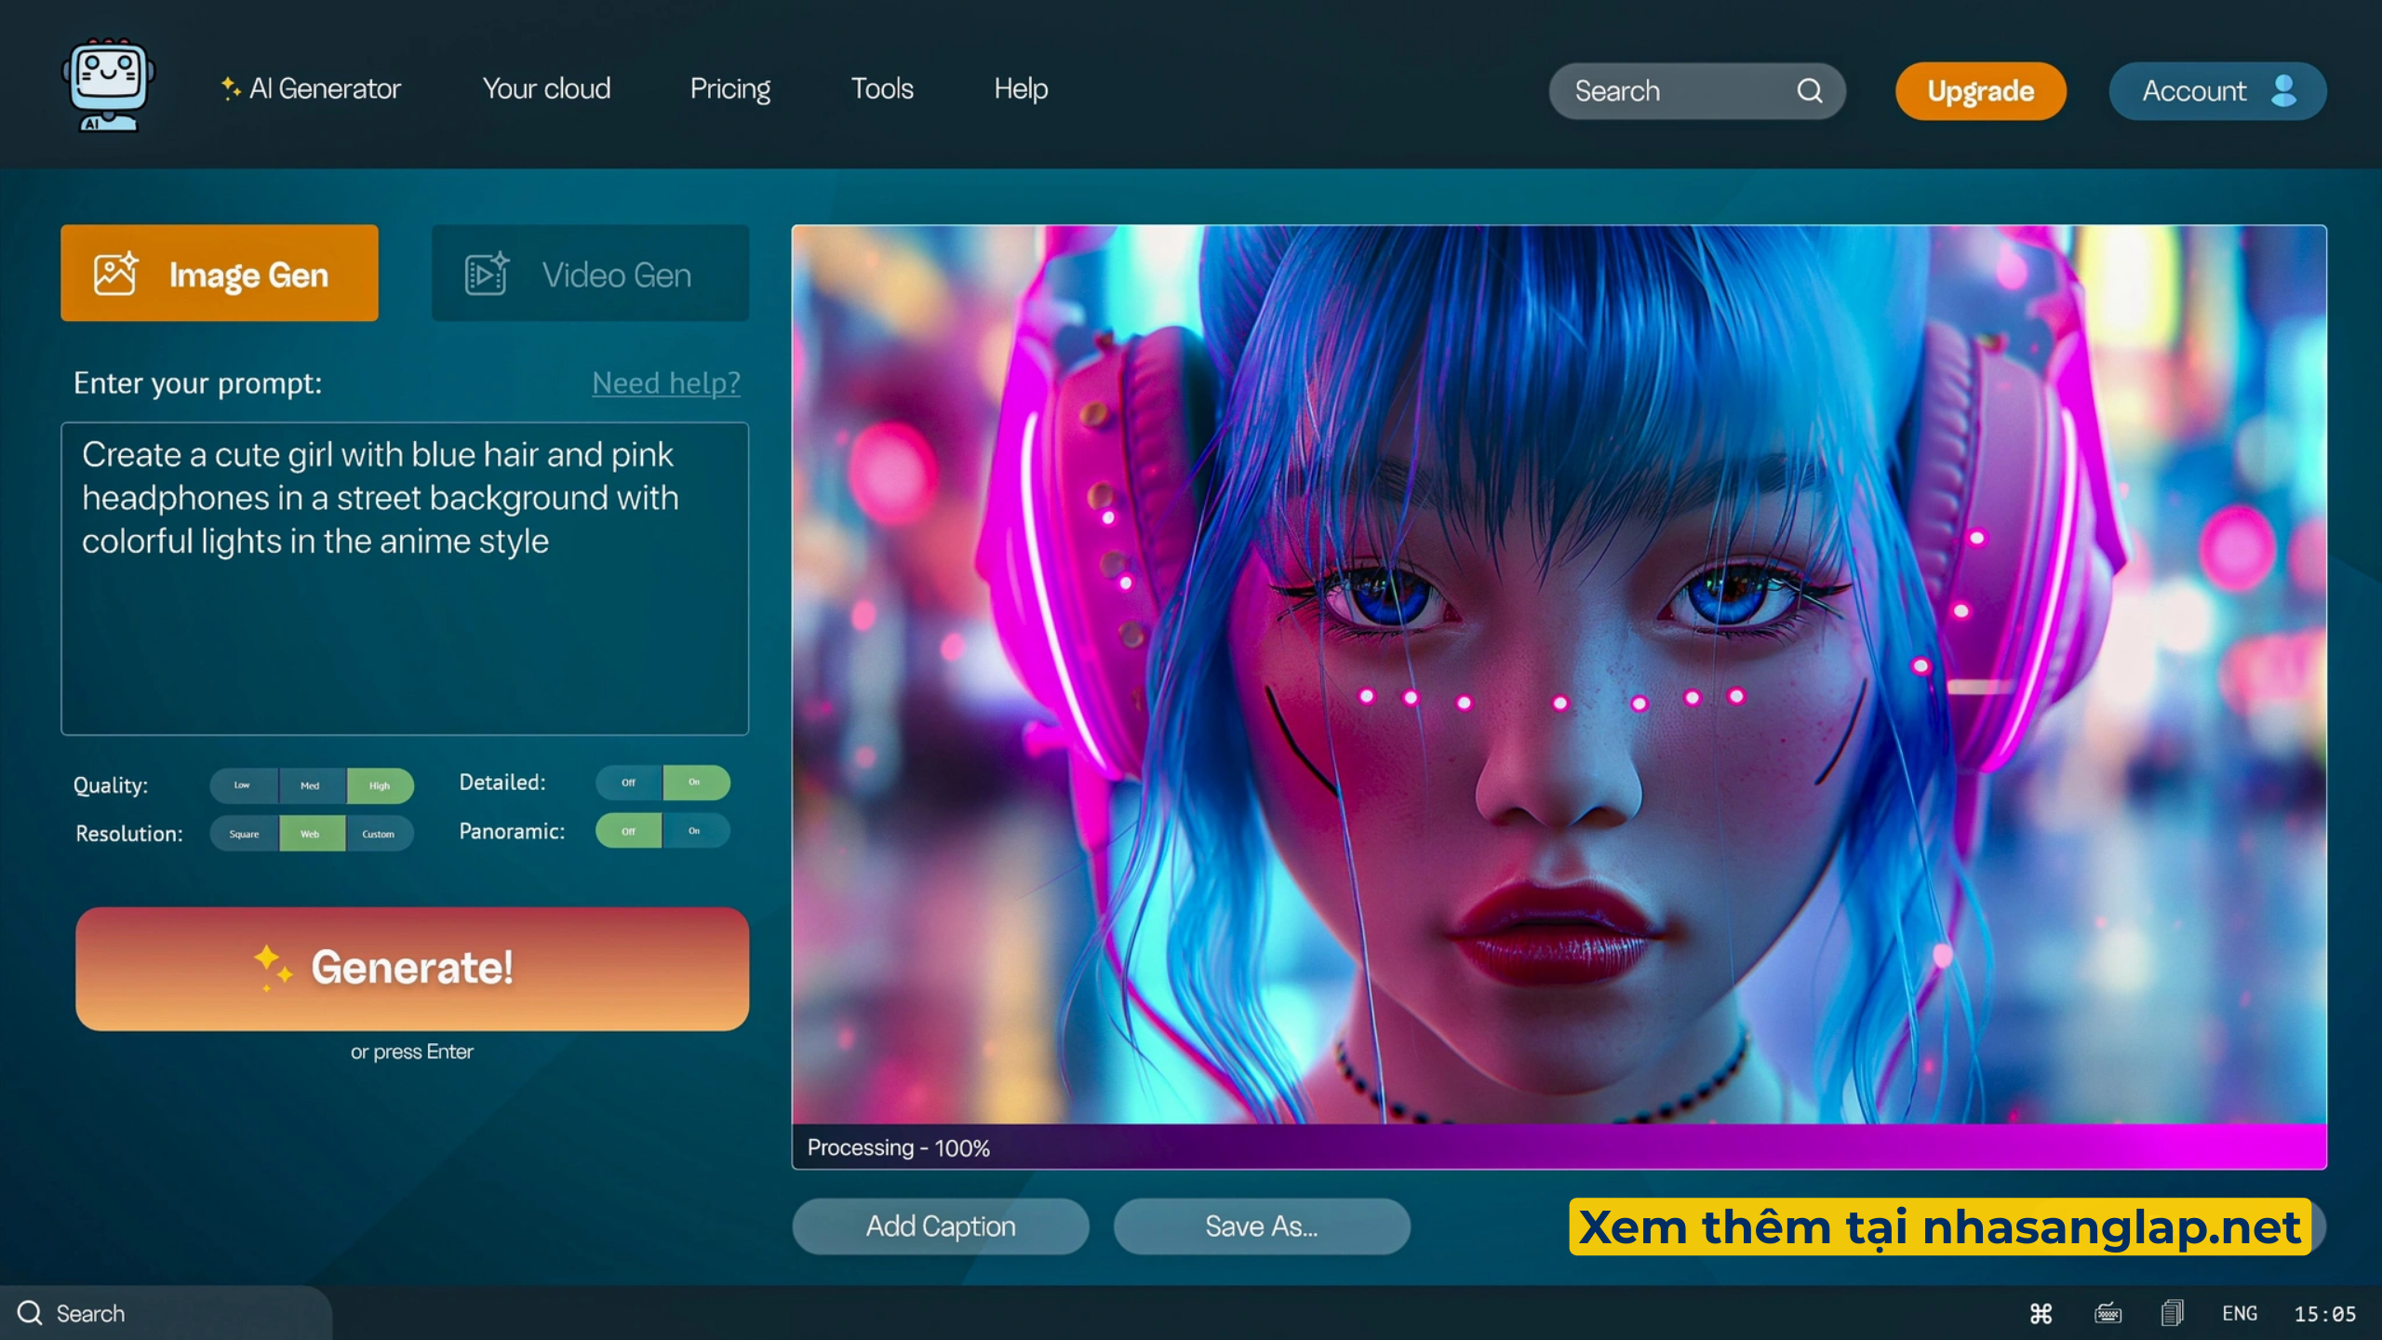Image resolution: width=2382 pixels, height=1340 pixels.
Task: Click the search magnifier icon in header
Action: [x=1809, y=90]
